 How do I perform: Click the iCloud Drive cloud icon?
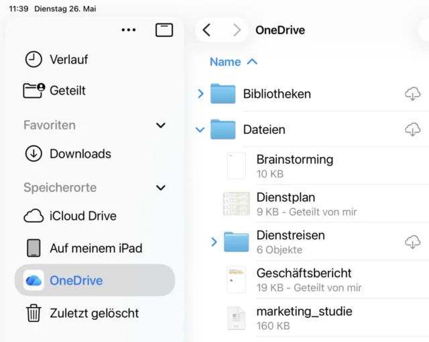click(34, 216)
